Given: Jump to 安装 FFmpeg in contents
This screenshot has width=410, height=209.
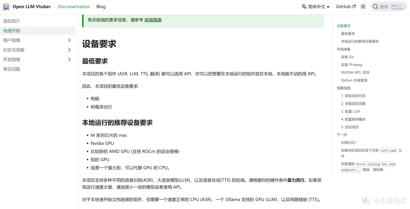Looking at the screenshot, I should pyautogui.click(x=352, y=65).
